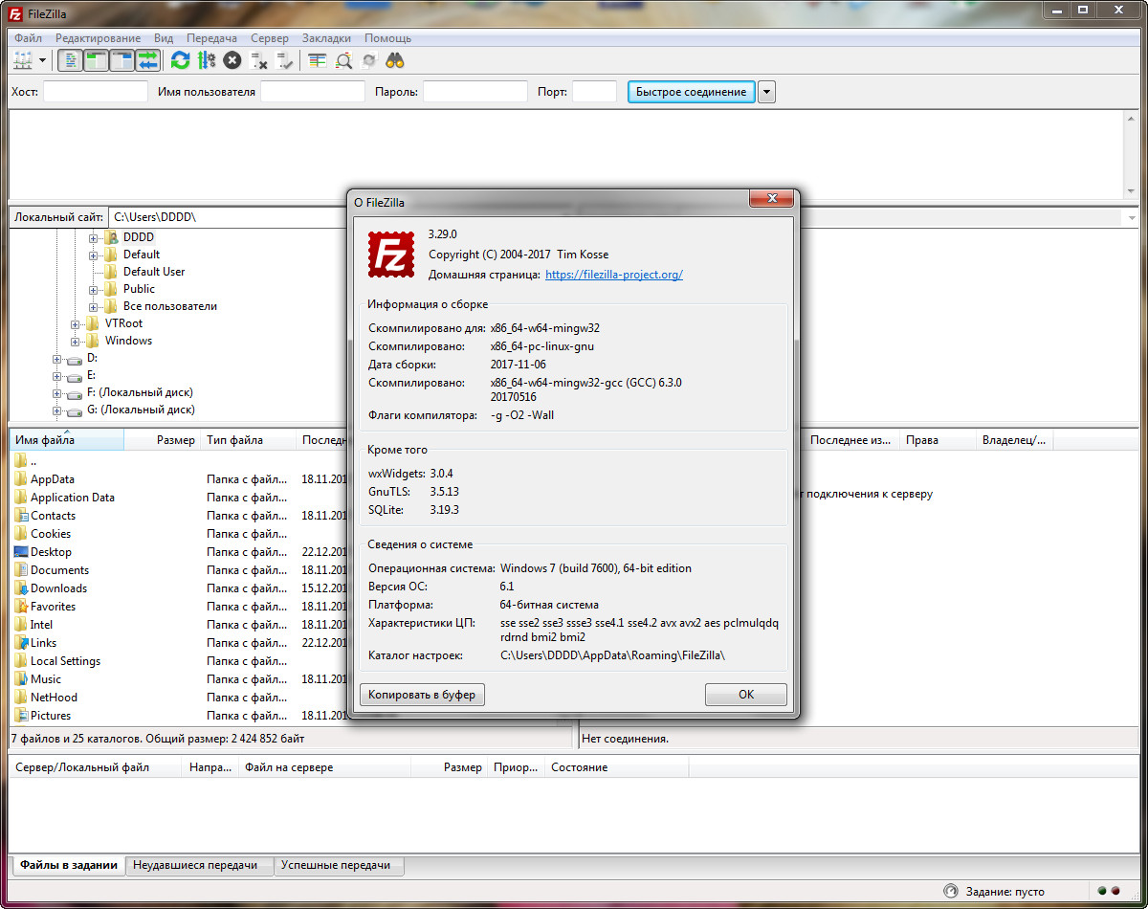Image resolution: width=1148 pixels, height=909 pixels.
Task: Click the queue status icon near Задание
Action: tap(950, 891)
